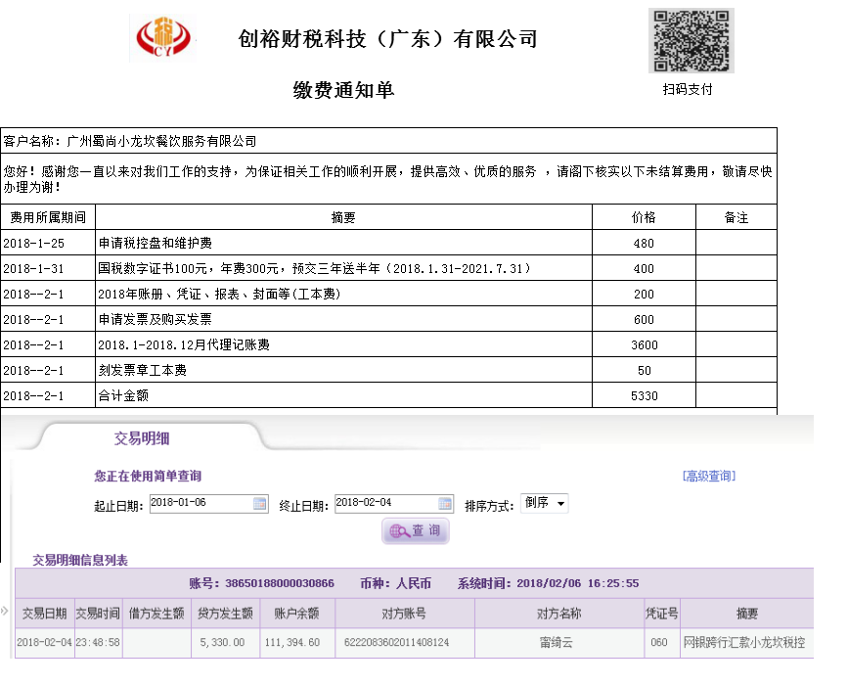Select the row 刻发票章工本费
The width and height of the screenshot is (848, 686).
pos(388,370)
